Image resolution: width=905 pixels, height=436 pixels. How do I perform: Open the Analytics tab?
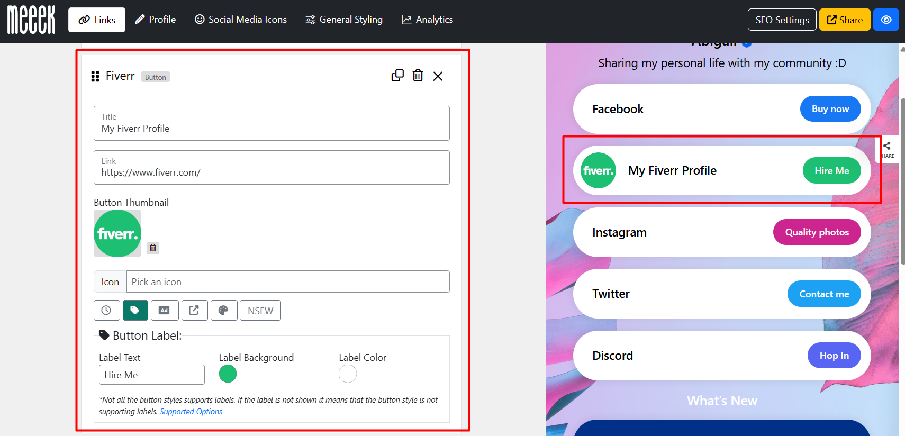pyautogui.click(x=427, y=20)
